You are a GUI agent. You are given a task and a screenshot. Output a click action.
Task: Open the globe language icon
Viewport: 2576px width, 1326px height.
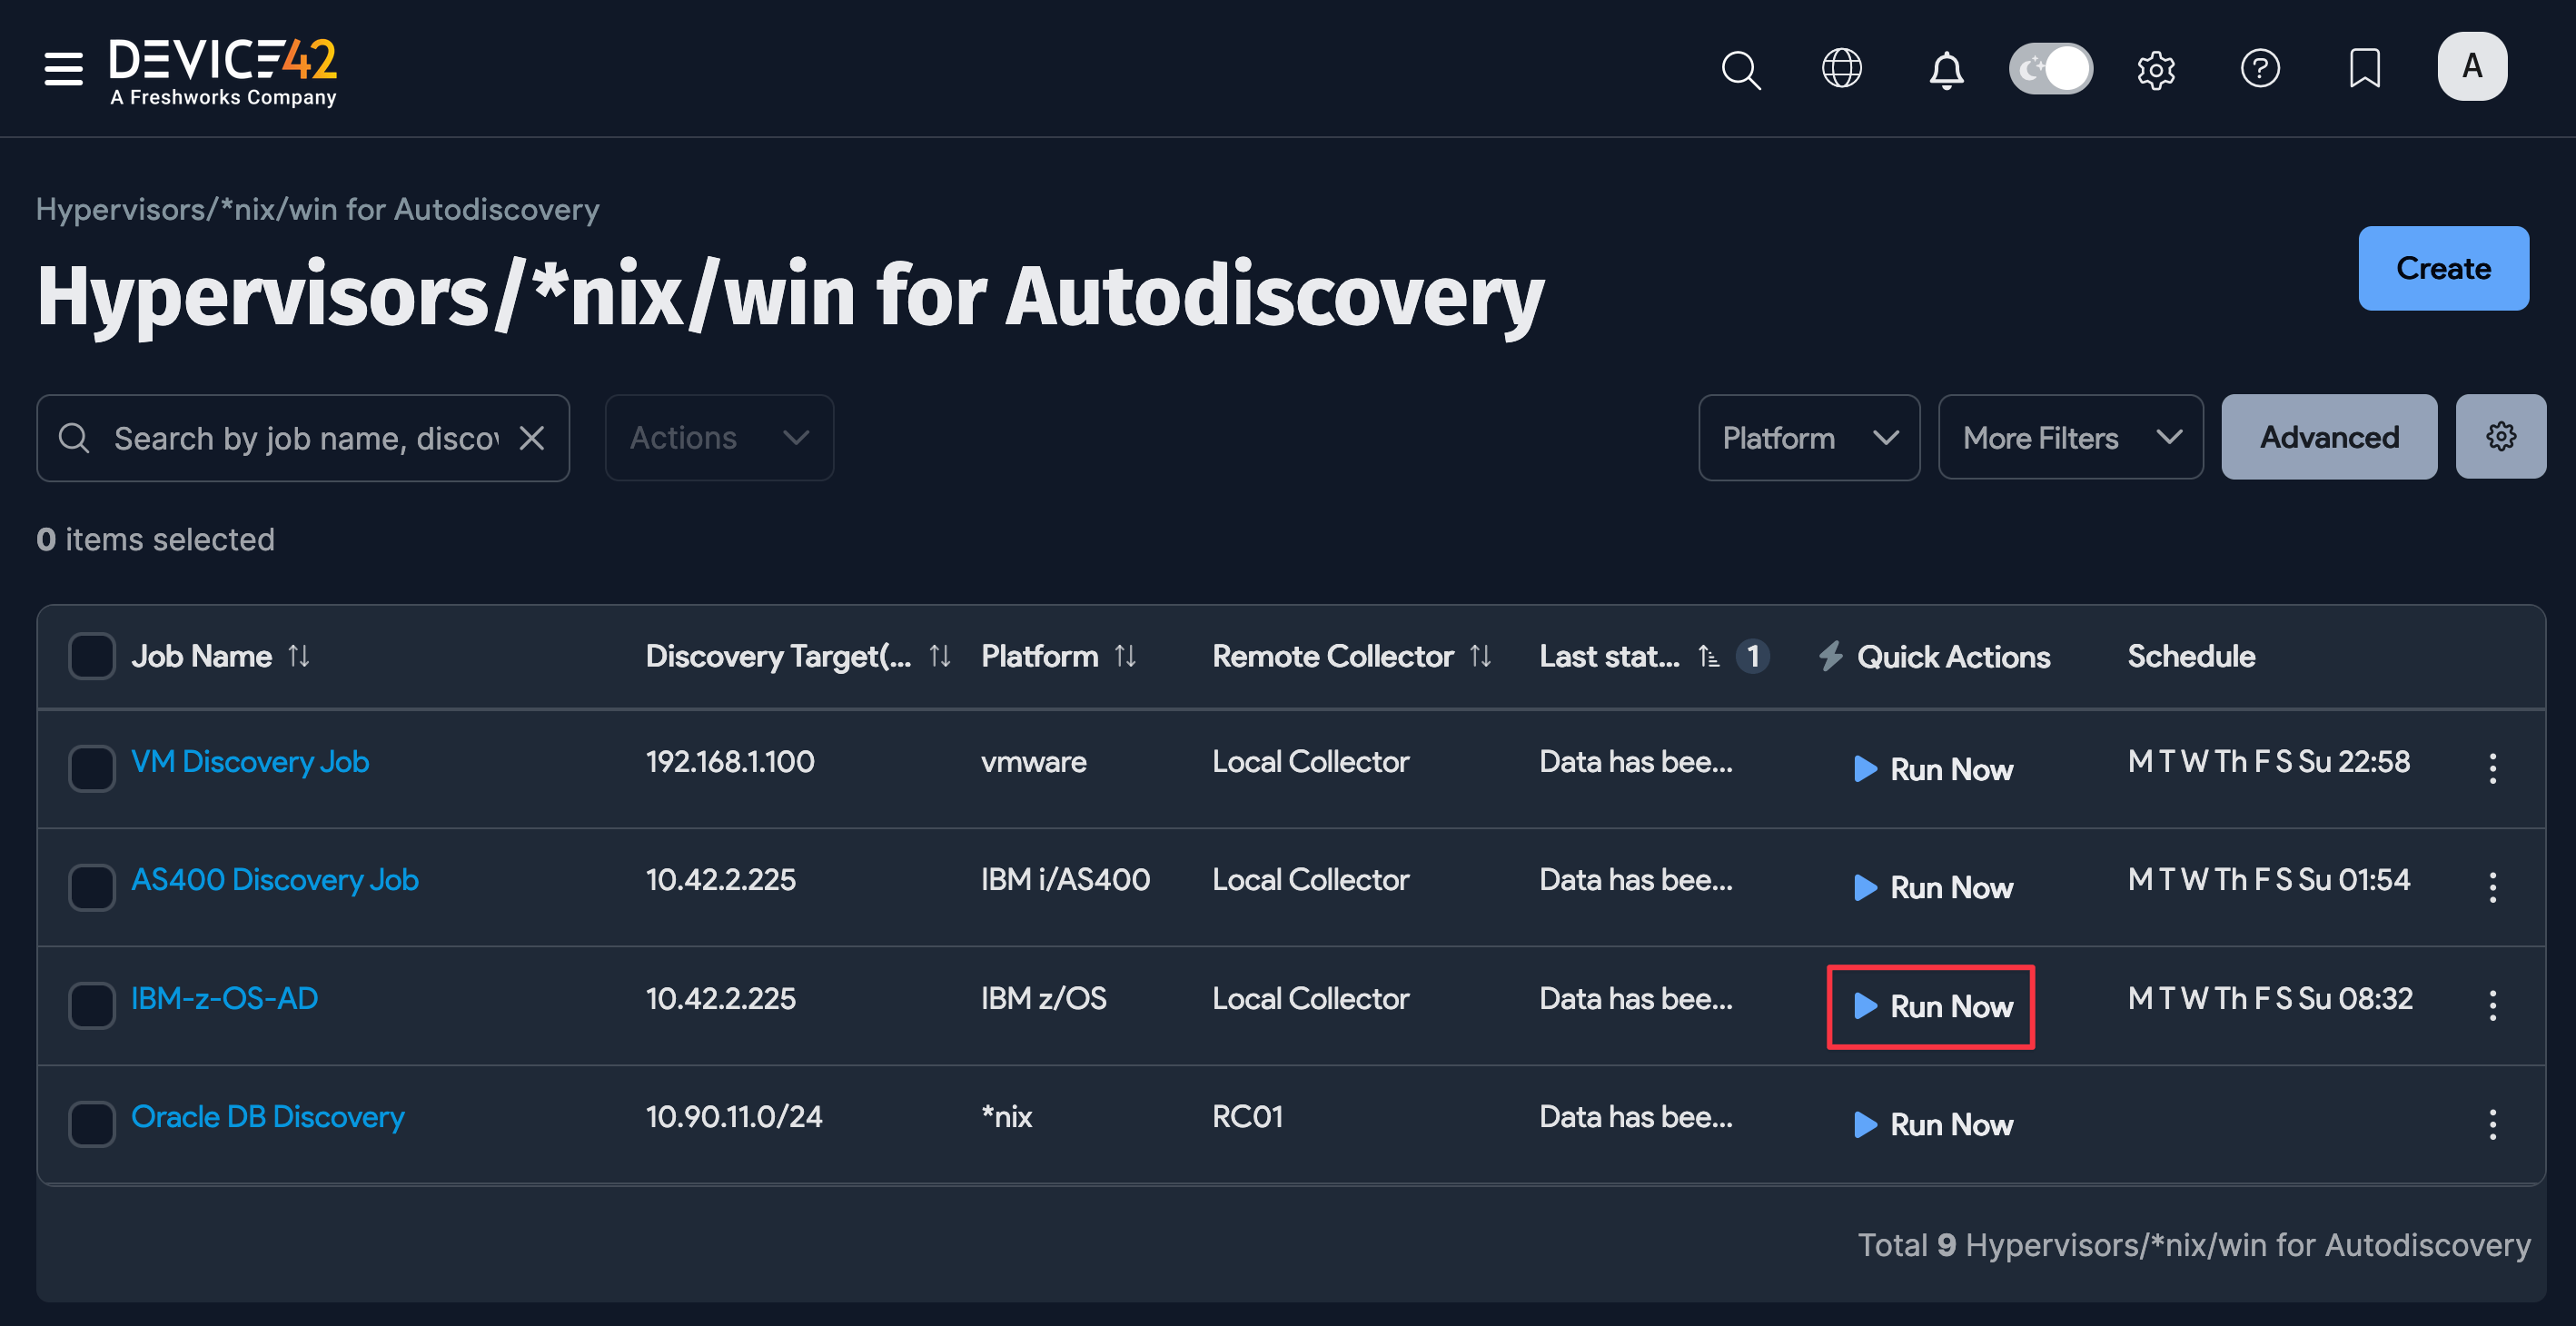coord(1841,69)
